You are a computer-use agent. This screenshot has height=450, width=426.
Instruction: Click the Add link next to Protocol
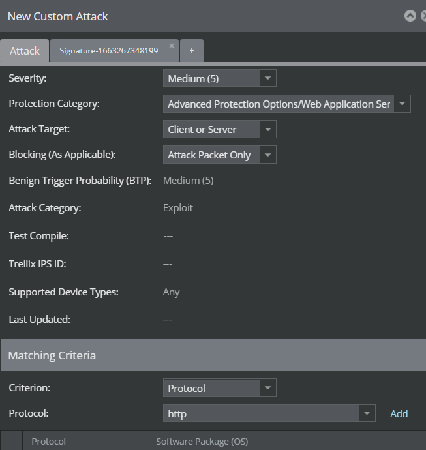[x=399, y=413]
